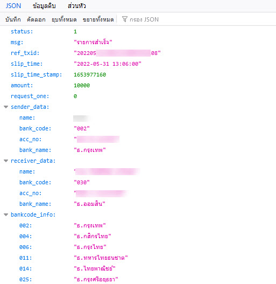Click the "รายการสำเร็จ" message value
The height and width of the screenshot is (284, 276).
coord(93,43)
